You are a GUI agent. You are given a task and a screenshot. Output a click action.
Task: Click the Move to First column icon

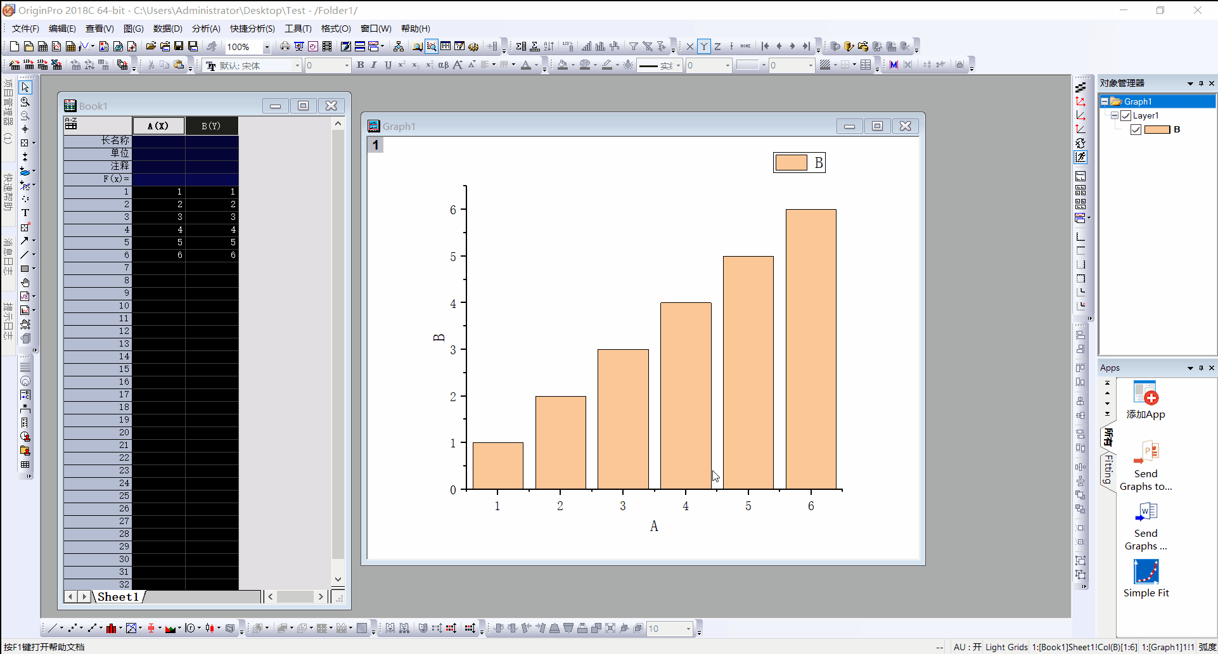[765, 46]
